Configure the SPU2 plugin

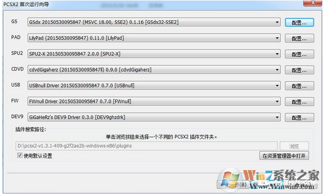(300, 54)
